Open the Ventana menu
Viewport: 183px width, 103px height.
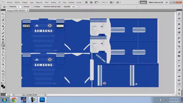(x=71, y=2)
